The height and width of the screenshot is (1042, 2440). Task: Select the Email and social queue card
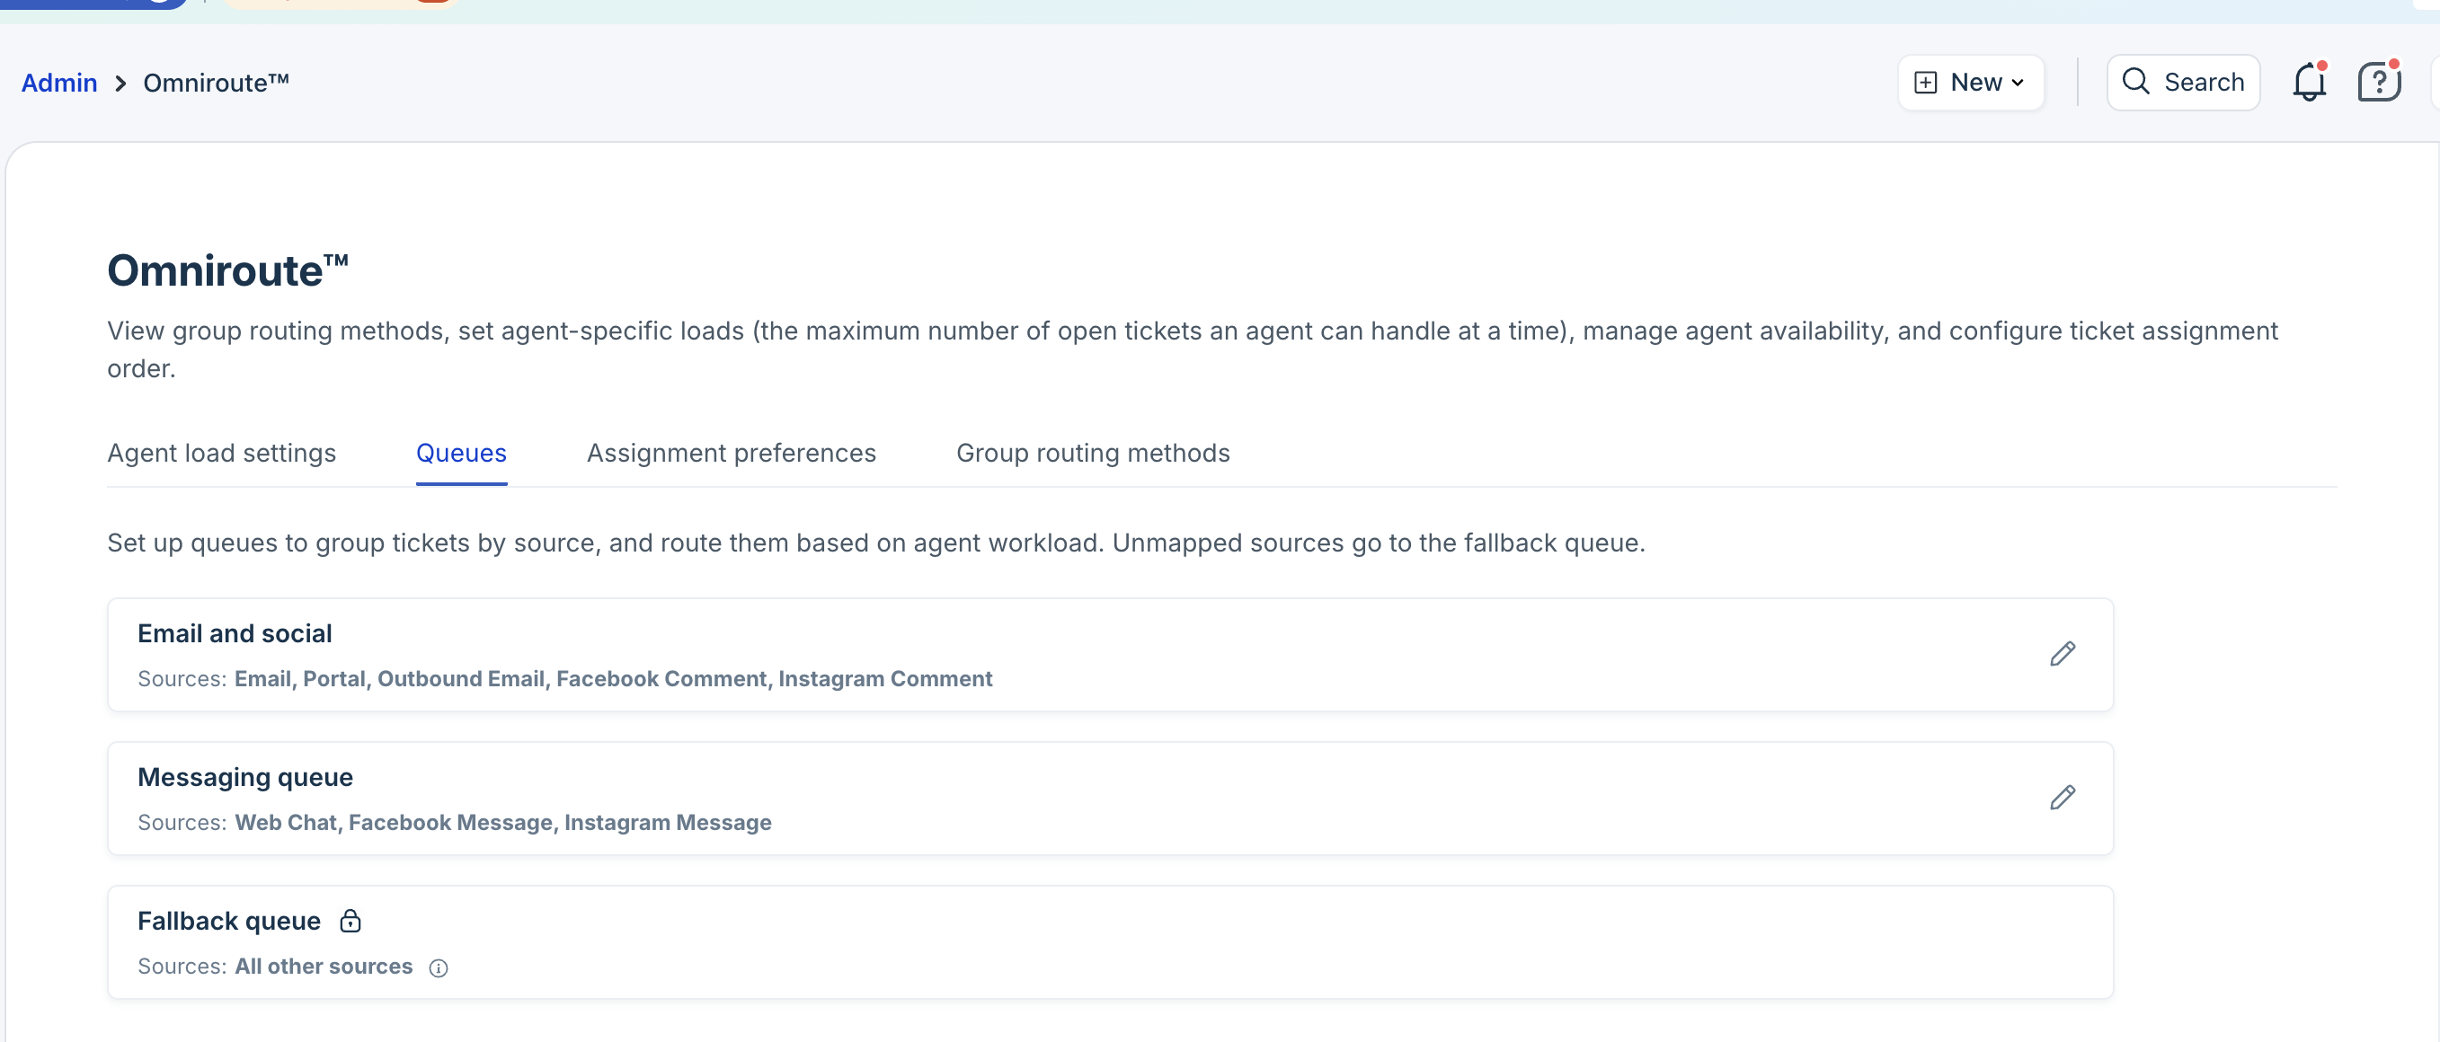point(1042,655)
